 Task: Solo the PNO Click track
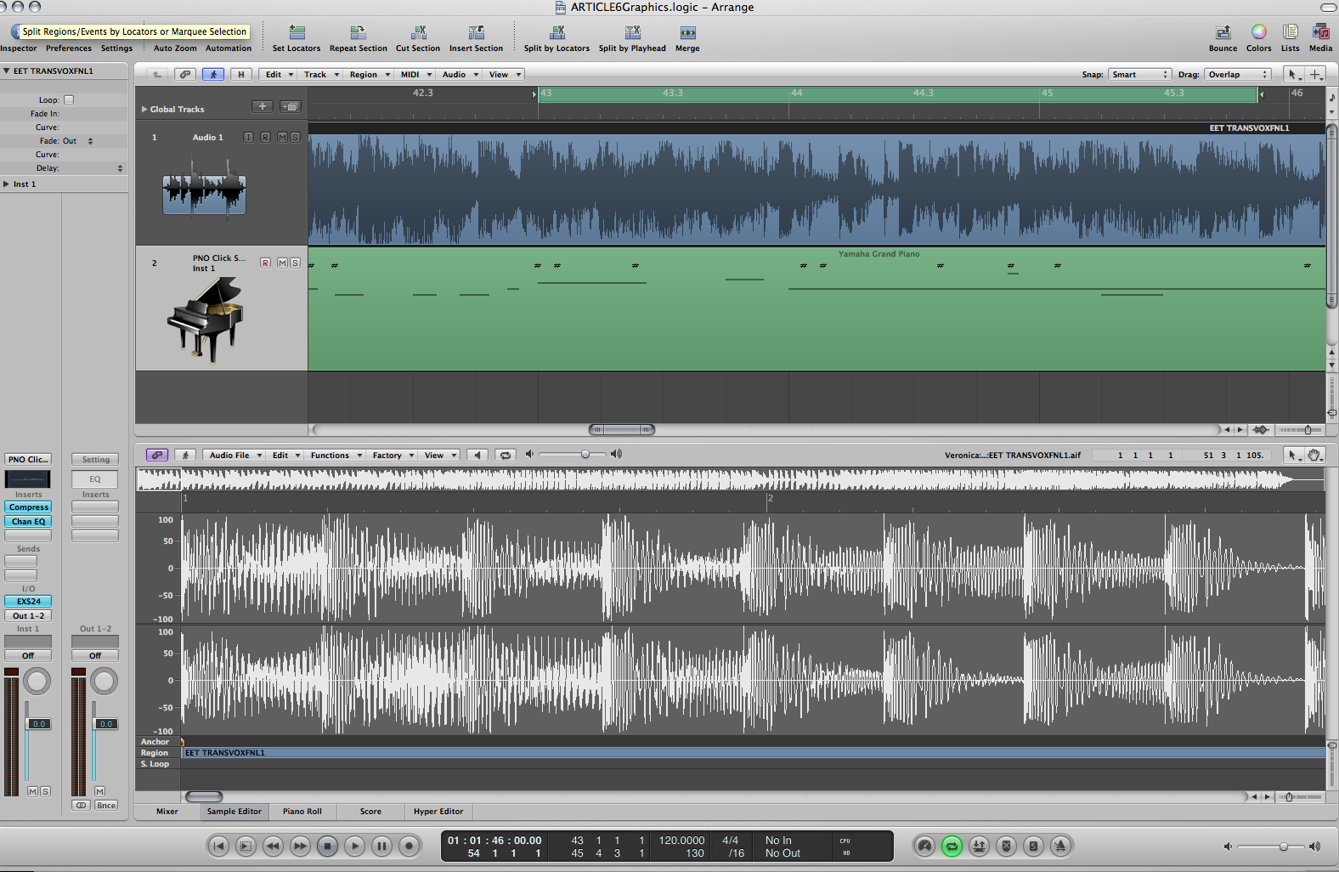(x=295, y=263)
